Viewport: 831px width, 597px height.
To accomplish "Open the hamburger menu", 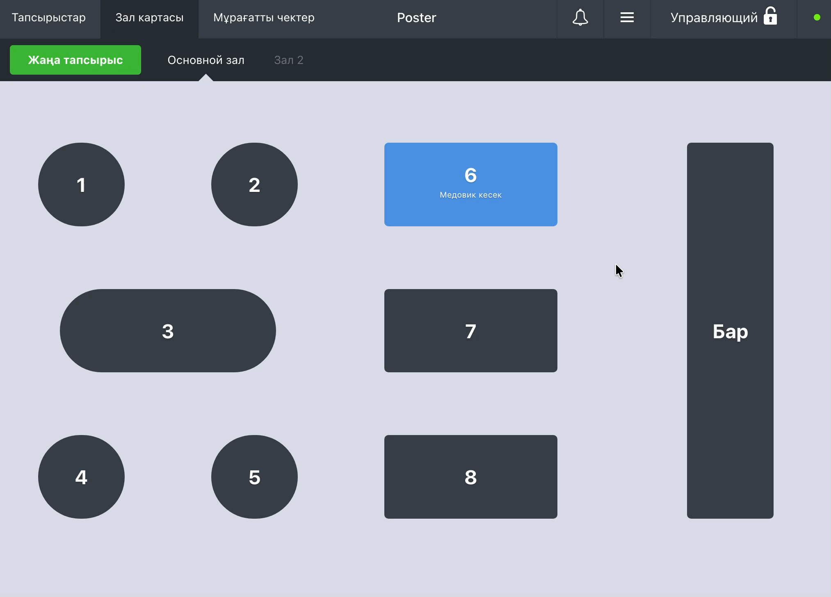I will pos(627,18).
